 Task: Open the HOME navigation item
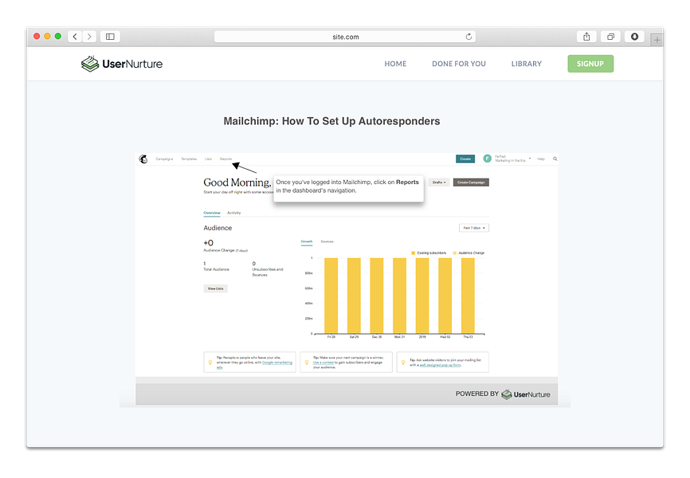(x=395, y=64)
